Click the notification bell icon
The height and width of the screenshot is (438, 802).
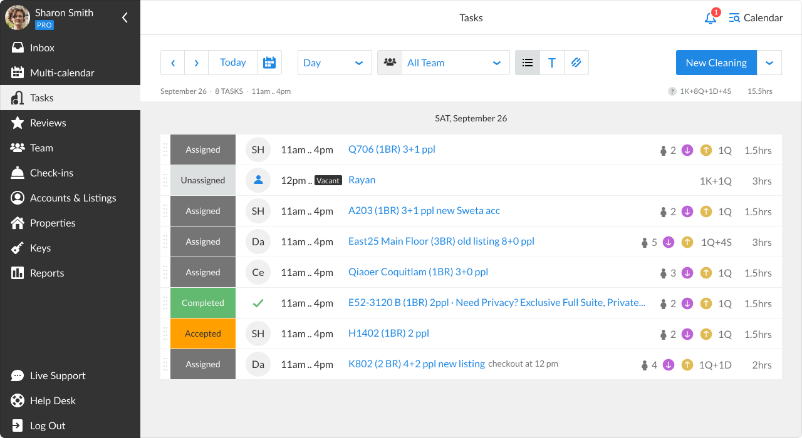(x=710, y=18)
